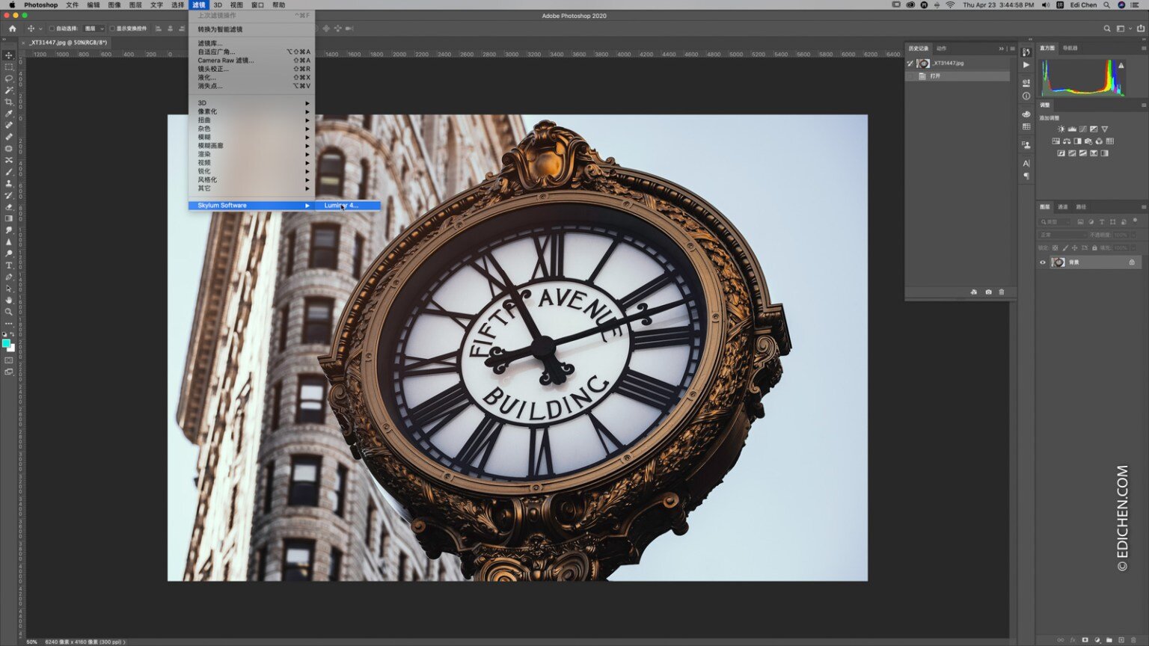Image resolution: width=1149 pixels, height=646 pixels.
Task: Open the 文件 menu
Action: [x=73, y=5]
